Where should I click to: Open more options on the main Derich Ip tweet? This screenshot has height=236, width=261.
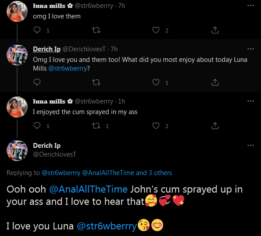click(x=250, y=145)
